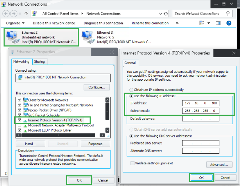Uncheck Internet Protocol Version 4 checkbox
This screenshot has width=240, height=186.
(19, 120)
